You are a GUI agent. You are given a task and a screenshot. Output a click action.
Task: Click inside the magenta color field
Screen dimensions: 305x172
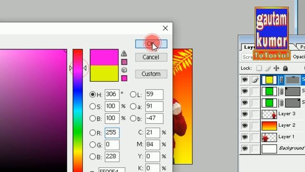coord(33,110)
